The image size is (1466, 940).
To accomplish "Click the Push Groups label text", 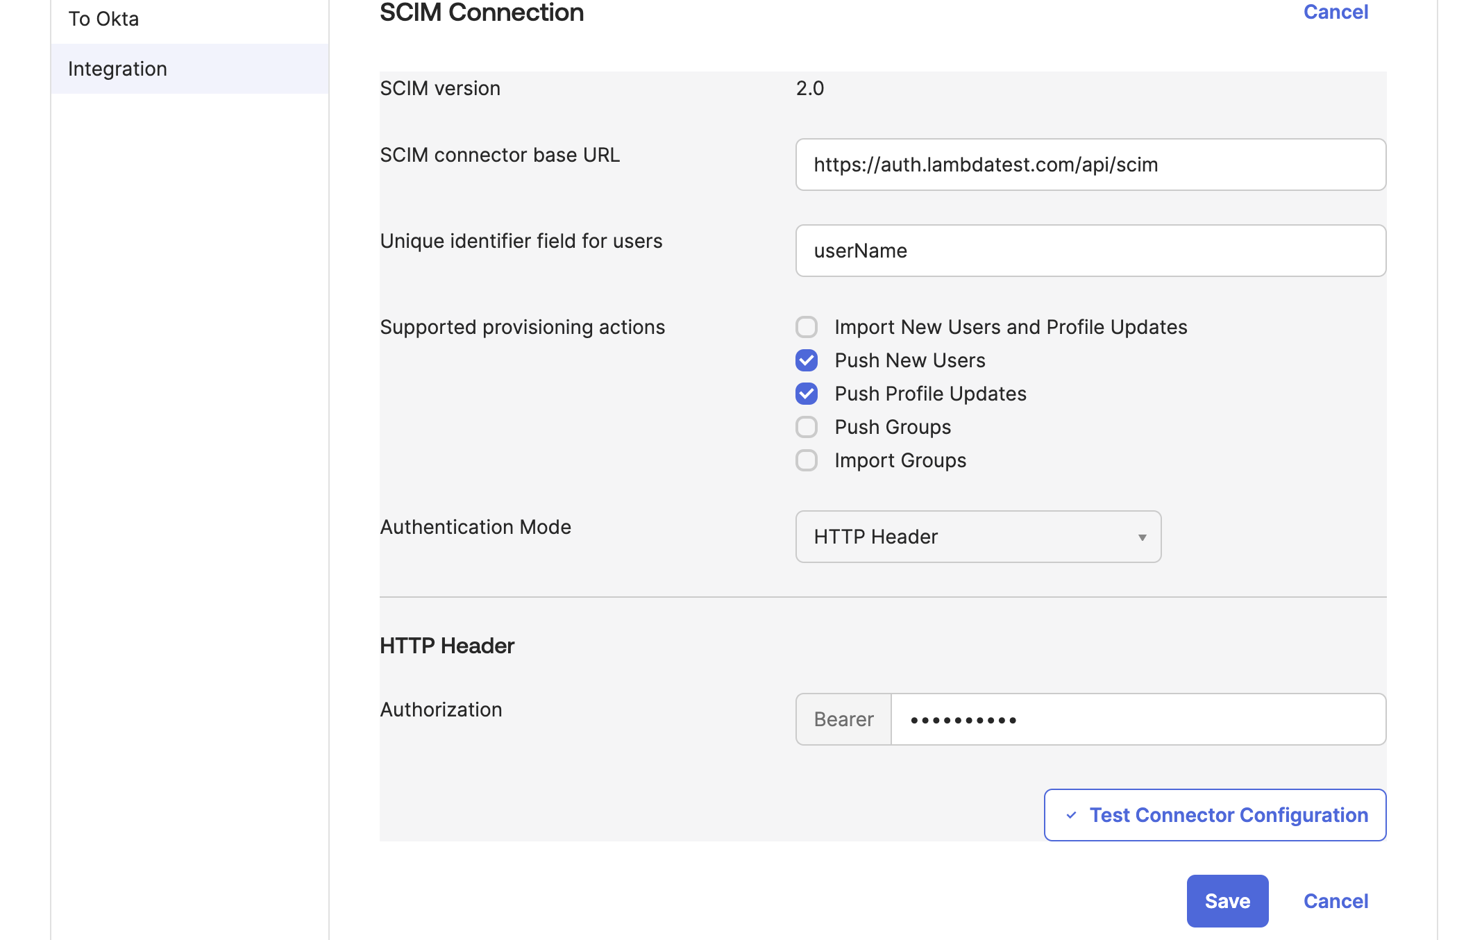I will click(893, 427).
